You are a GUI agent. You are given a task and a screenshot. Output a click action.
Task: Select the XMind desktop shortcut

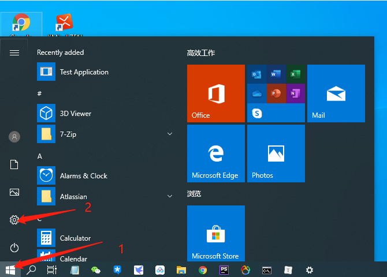pyautogui.click(x=64, y=24)
